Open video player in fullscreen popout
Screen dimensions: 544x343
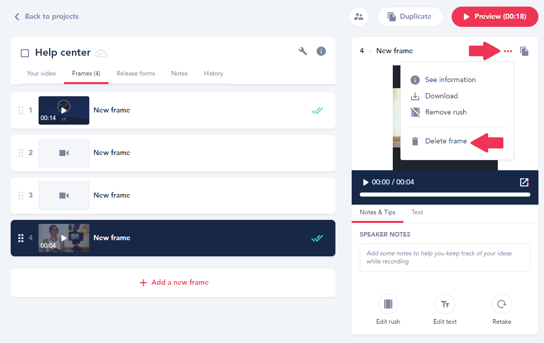coord(524,182)
